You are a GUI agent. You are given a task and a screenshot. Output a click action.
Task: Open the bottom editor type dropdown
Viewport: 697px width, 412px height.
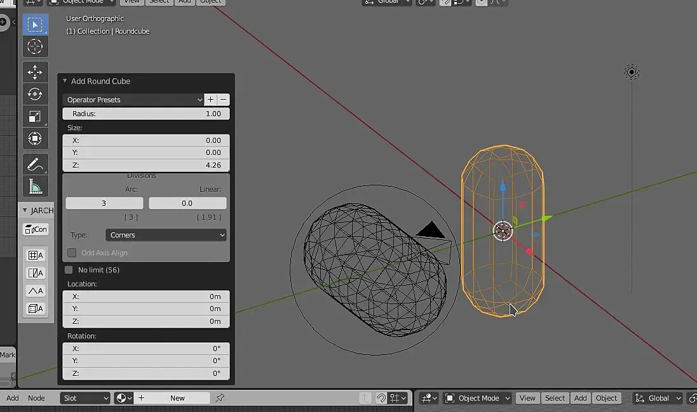429,398
